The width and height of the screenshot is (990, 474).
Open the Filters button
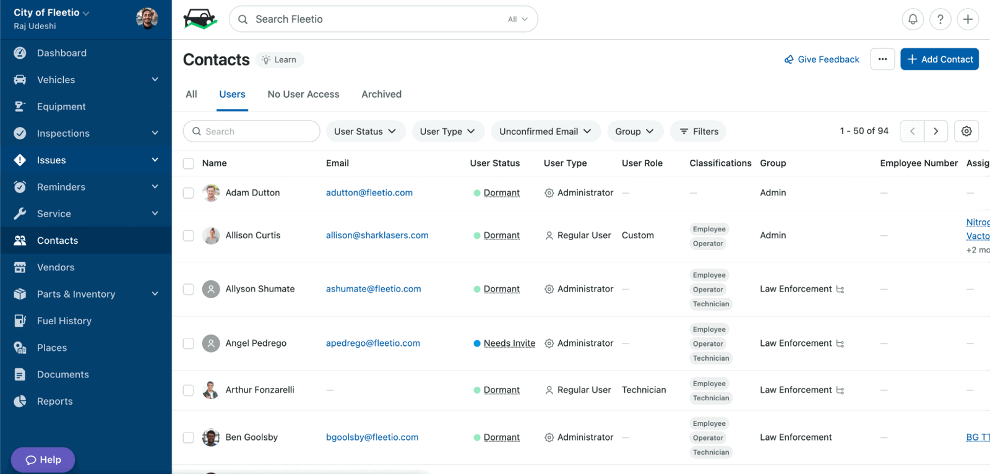tap(699, 131)
